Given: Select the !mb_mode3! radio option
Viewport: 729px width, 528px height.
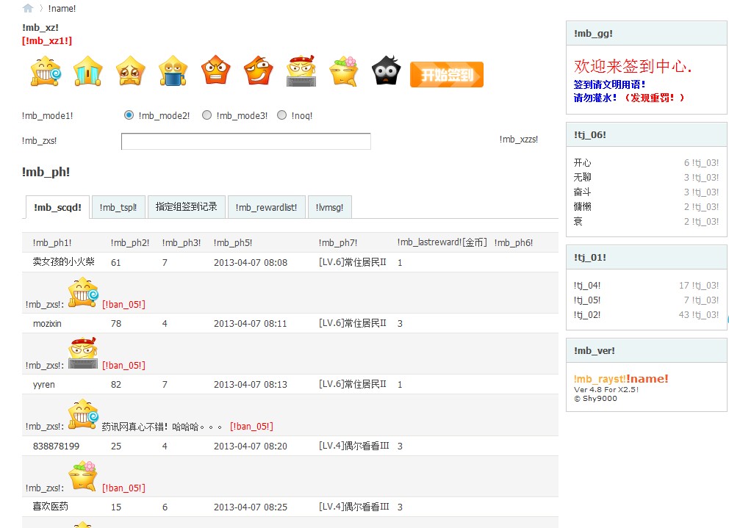Looking at the screenshot, I should [x=207, y=115].
